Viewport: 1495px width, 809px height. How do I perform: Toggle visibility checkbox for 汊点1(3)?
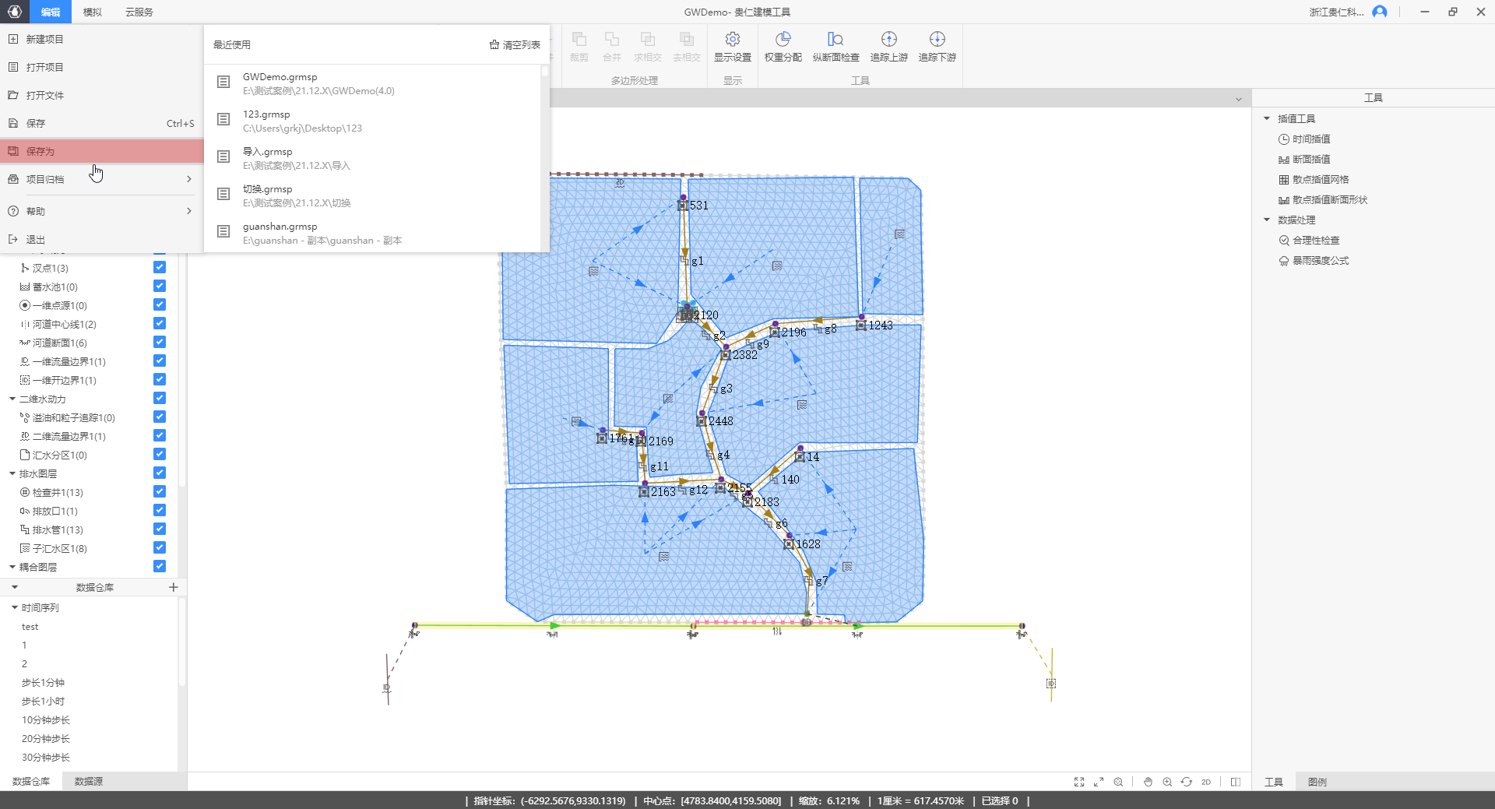point(160,267)
